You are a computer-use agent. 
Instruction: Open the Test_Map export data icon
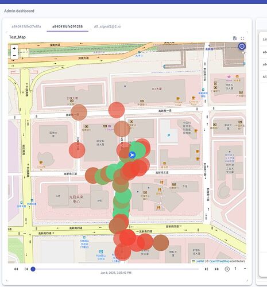(x=235, y=38)
